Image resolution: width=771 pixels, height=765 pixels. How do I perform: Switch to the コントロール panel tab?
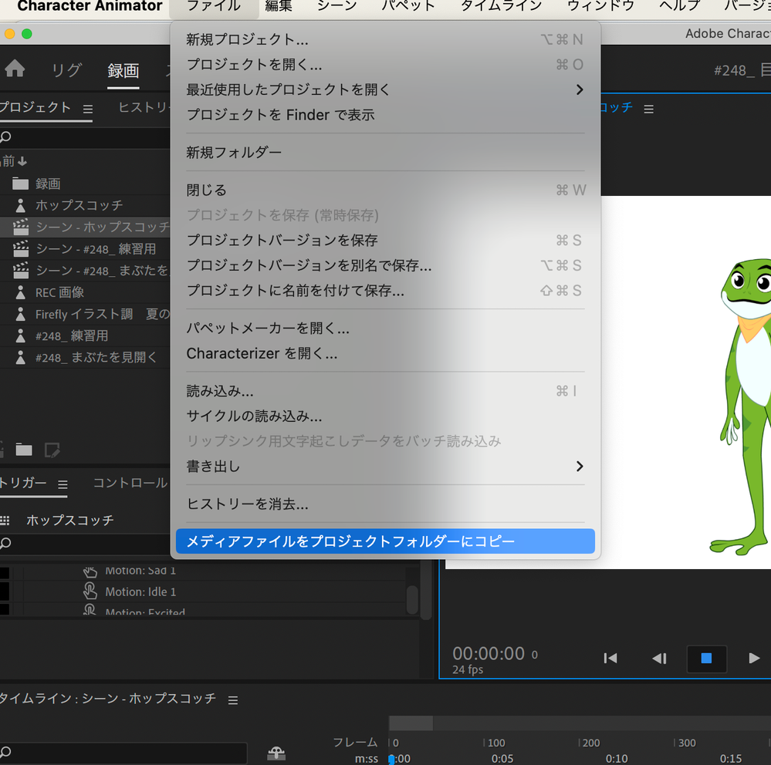(130, 483)
